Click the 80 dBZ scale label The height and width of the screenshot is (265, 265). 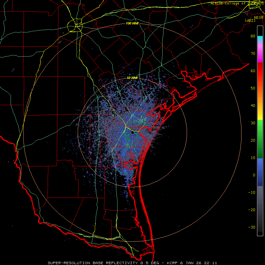click(253, 36)
